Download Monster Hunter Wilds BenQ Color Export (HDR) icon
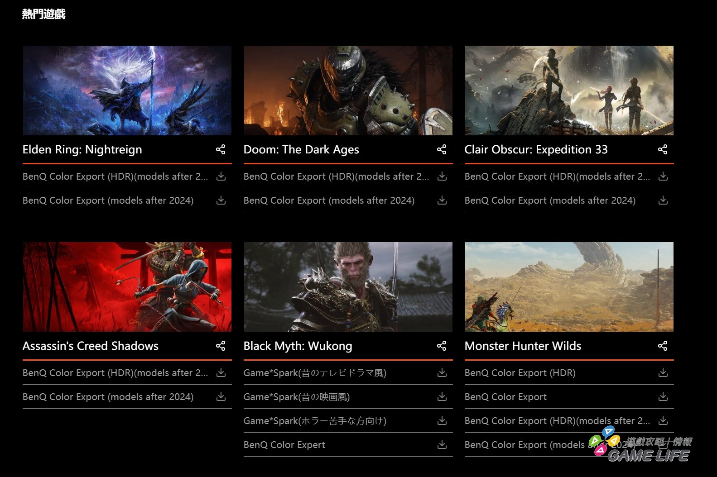Viewport: 717px width, 477px height. pos(663,373)
